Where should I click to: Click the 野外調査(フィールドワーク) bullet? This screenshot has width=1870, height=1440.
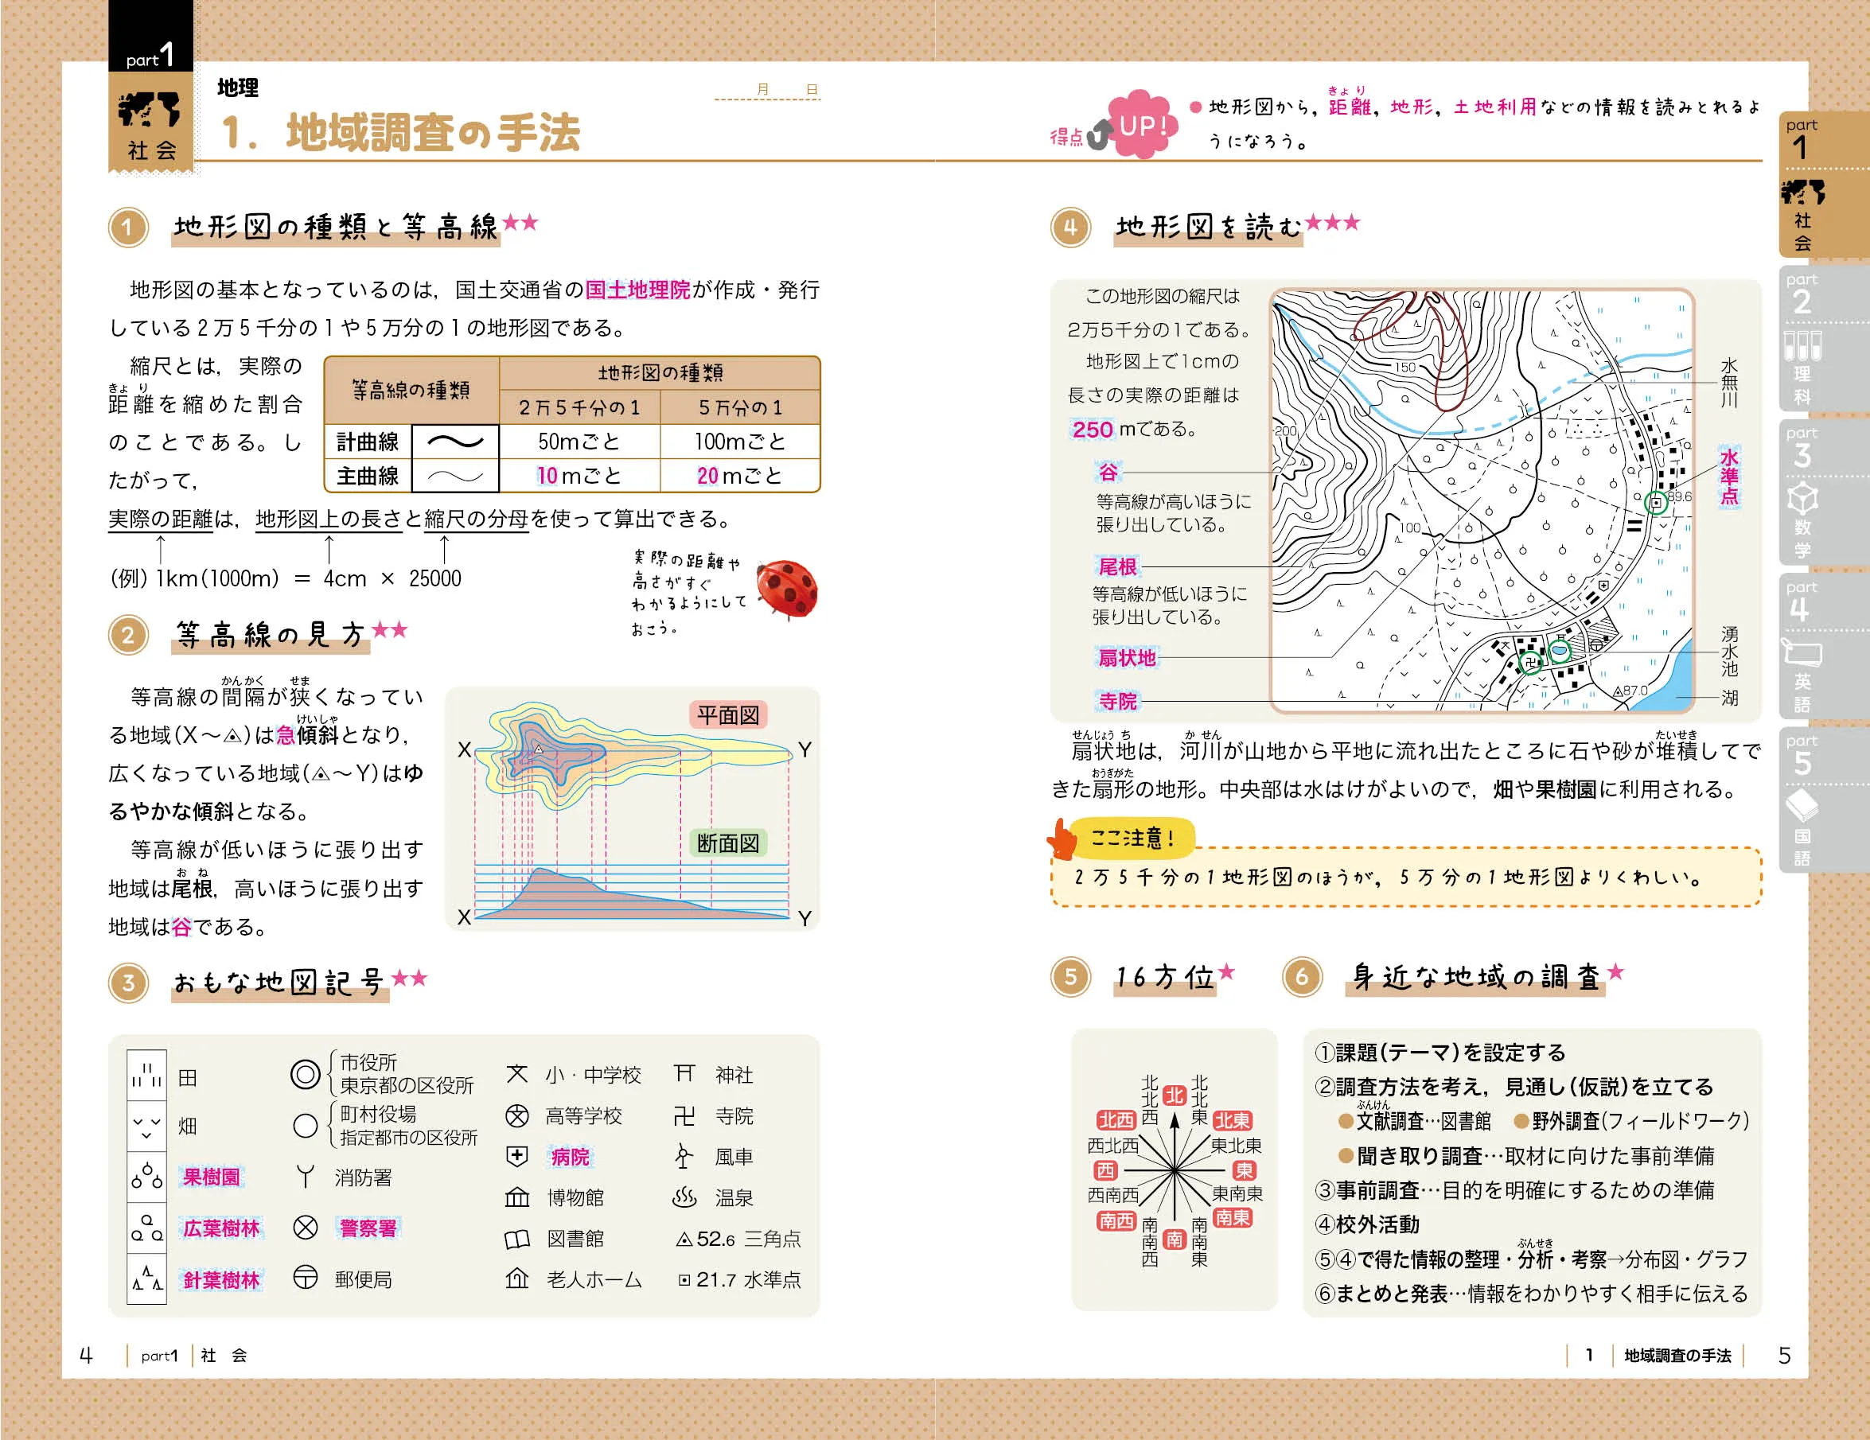coord(1632,1122)
